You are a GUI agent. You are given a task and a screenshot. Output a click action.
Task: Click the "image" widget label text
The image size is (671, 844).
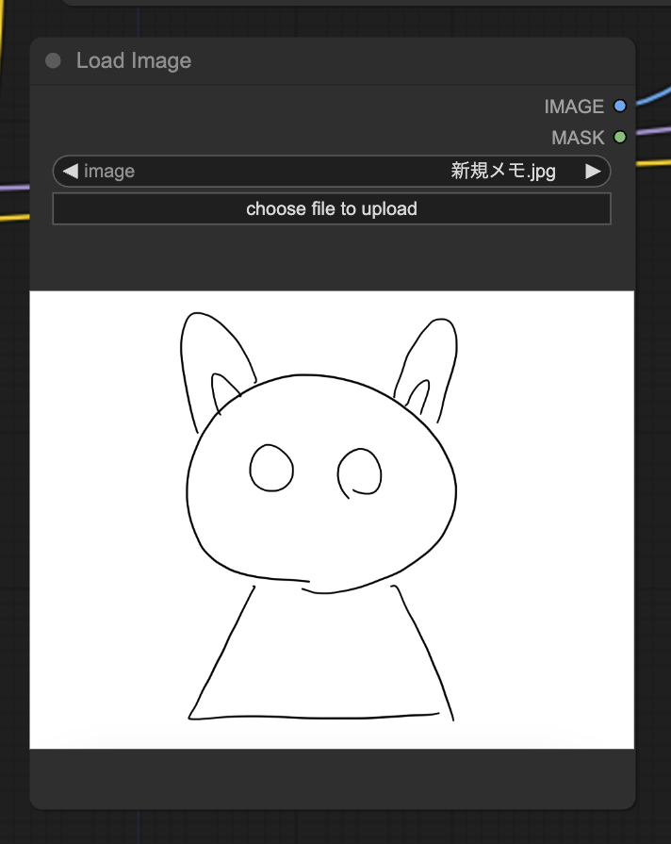coord(109,172)
